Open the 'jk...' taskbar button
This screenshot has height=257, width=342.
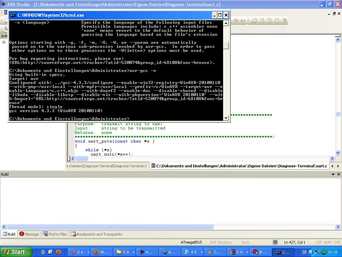261,252
